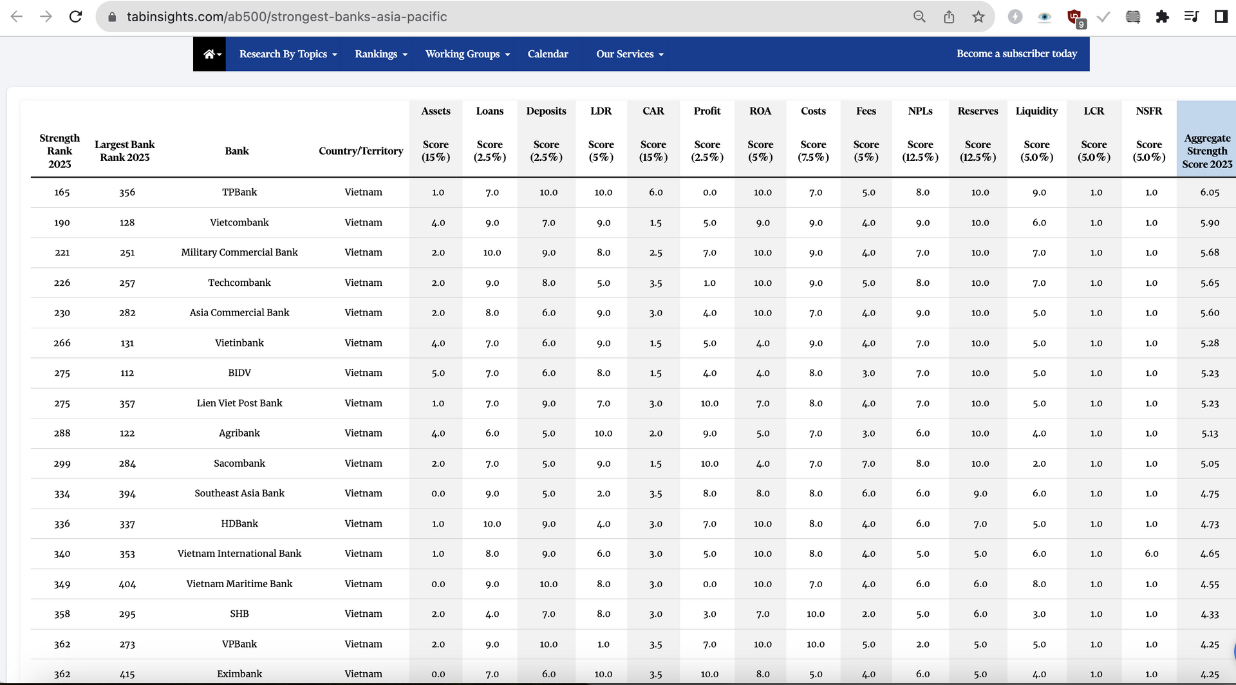The image size is (1236, 685).
Task: Select the Vietcombank row name
Action: [x=239, y=222]
